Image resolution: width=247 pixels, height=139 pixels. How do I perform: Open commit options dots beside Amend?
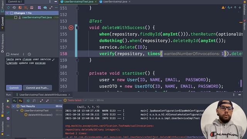(x=24, y=54)
